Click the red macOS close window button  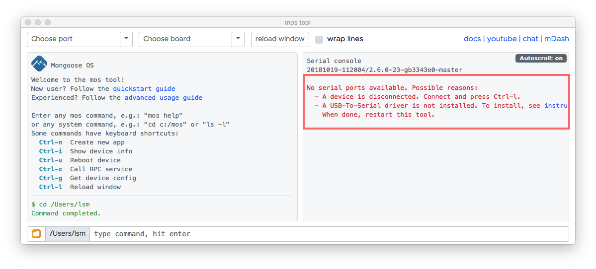click(28, 22)
